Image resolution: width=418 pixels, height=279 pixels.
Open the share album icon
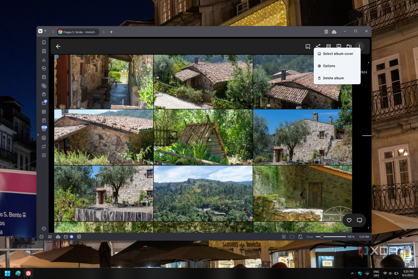coord(318,47)
